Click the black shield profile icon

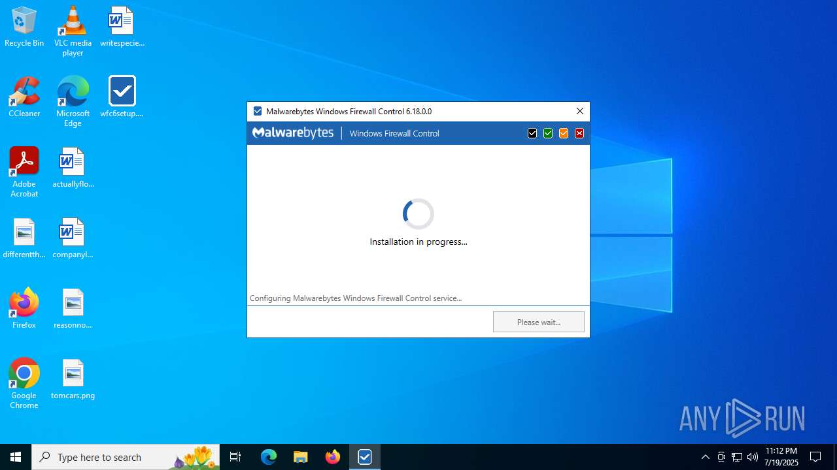532,133
